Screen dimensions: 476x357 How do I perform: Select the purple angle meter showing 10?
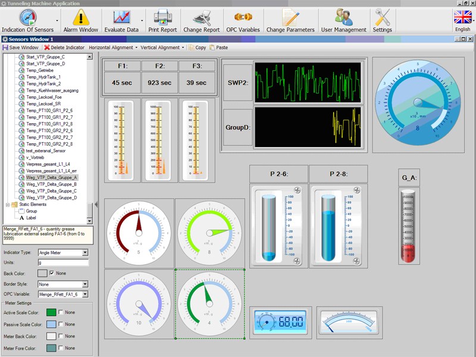(139, 304)
